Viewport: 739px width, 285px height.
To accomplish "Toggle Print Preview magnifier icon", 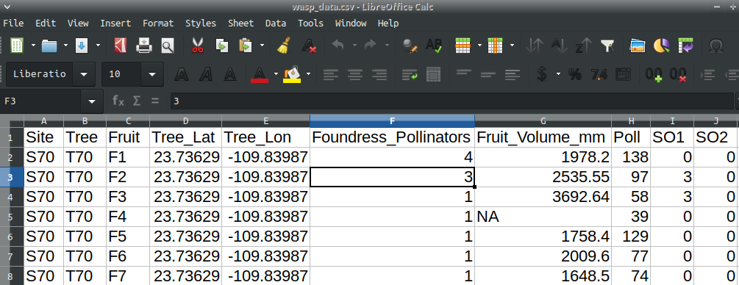I will (168, 46).
